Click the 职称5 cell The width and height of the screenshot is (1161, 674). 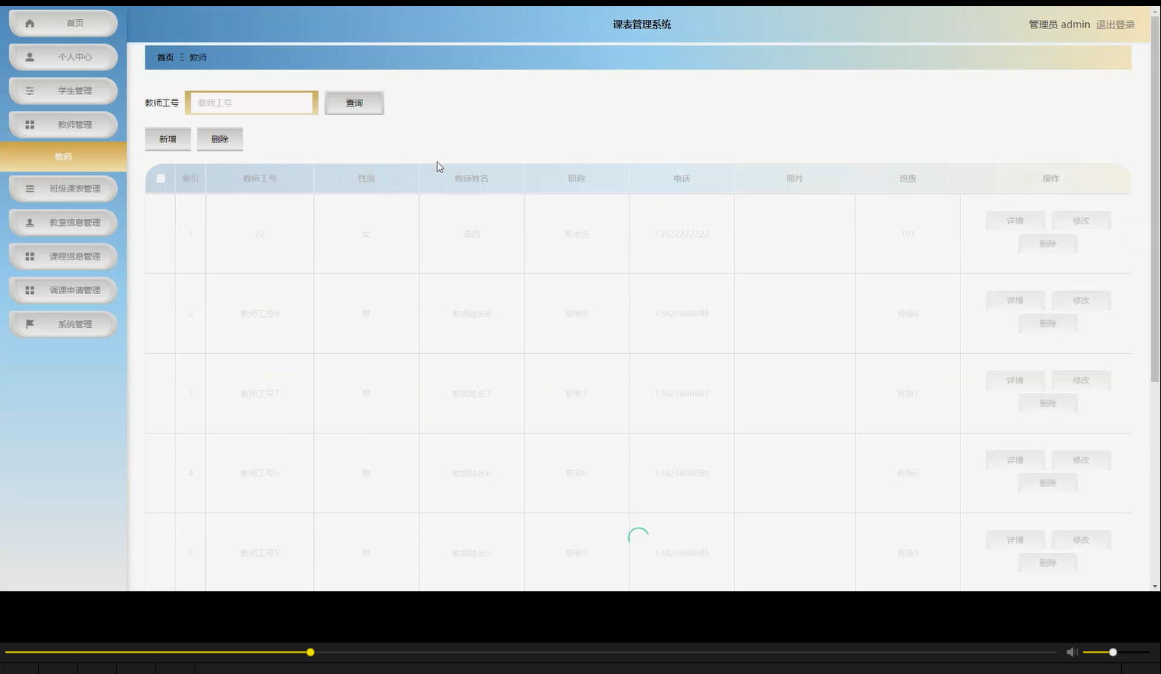point(577,553)
